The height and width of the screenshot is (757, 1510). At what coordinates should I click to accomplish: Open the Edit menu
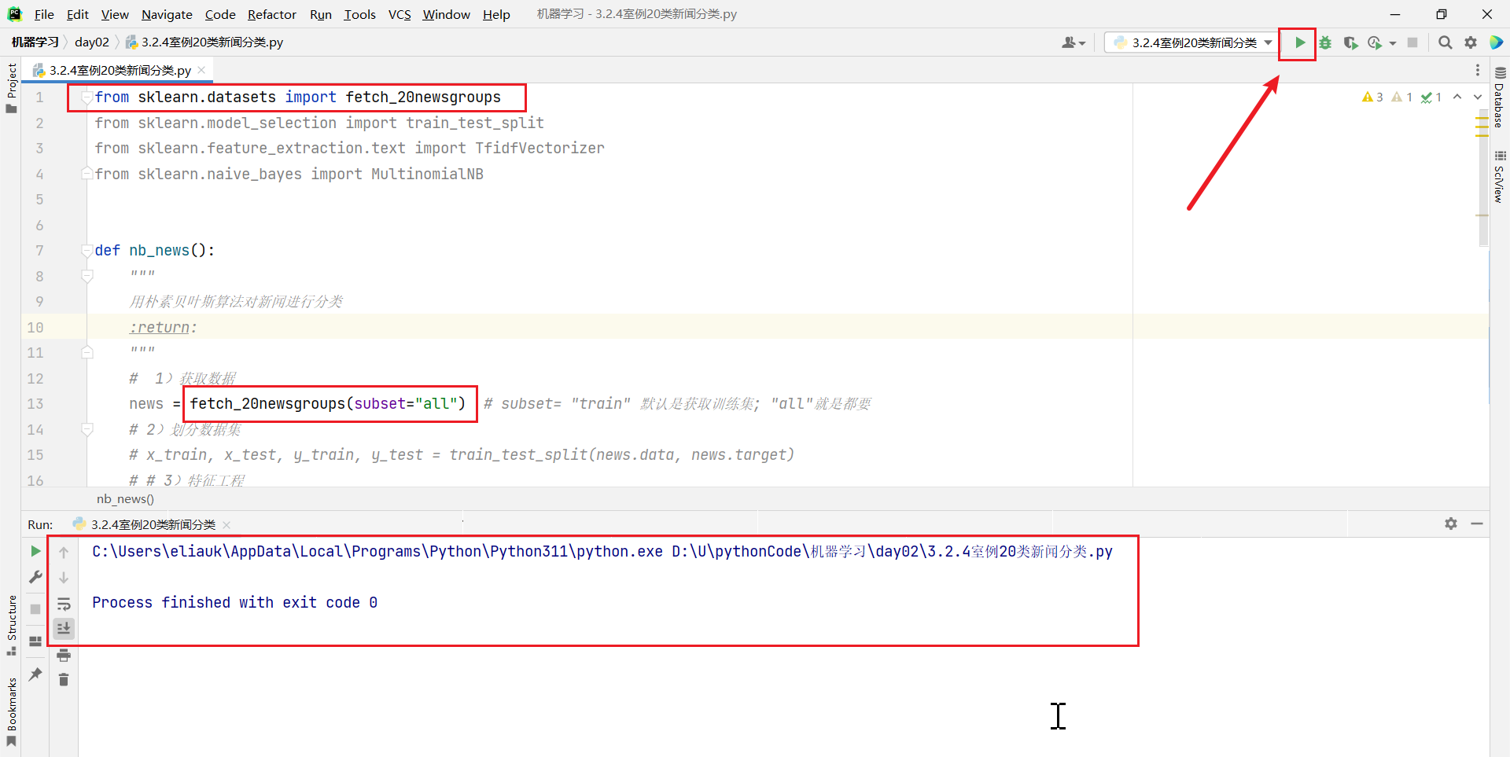(x=77, y=14)
